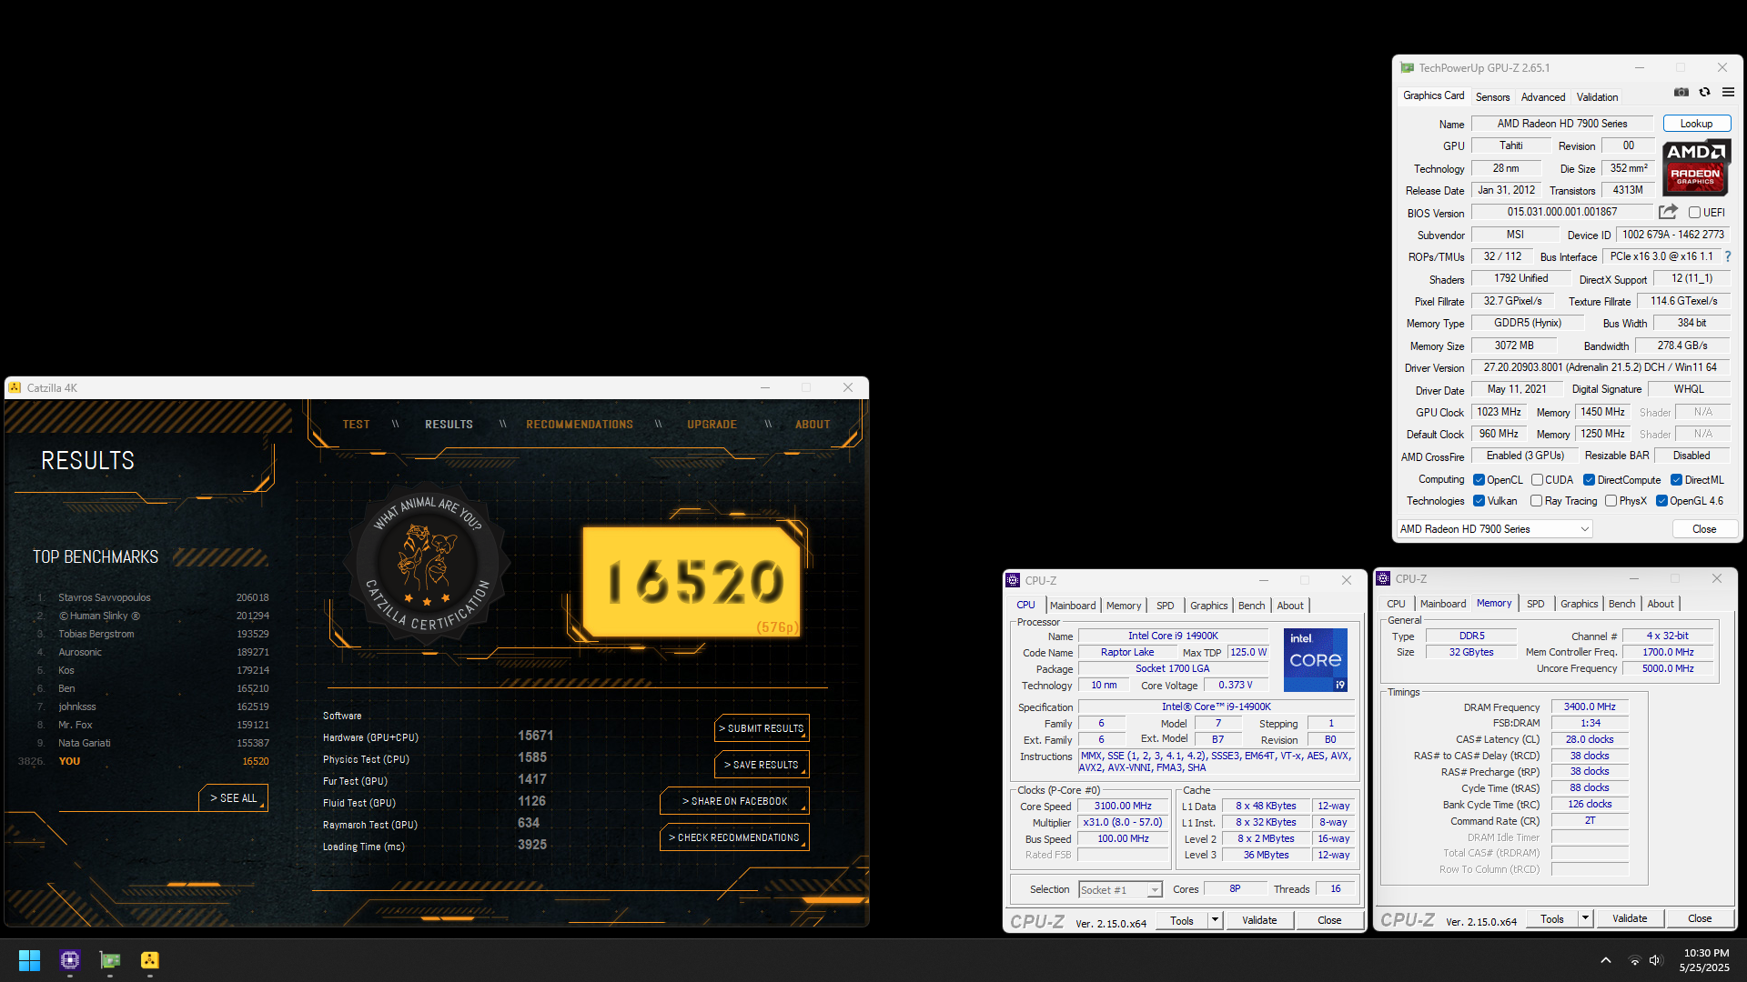Toggle OpenGL 4.6 checkbox
The image size is (1747, 982).
coord(1661,501)
